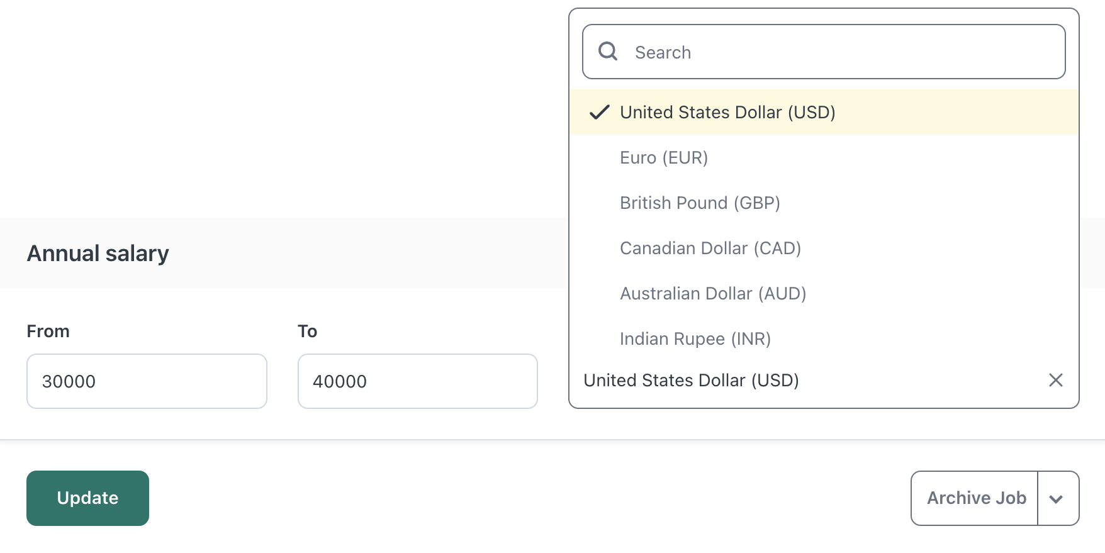Viewport: 1105px width, 553px height.
Task: Pick Indian Rupee (INR) currency
Action: pos(824,338)
